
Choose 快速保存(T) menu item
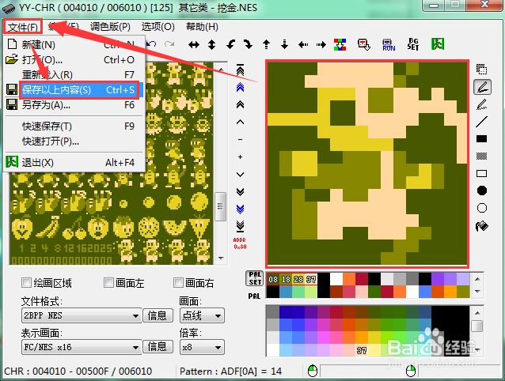(74, 126)
